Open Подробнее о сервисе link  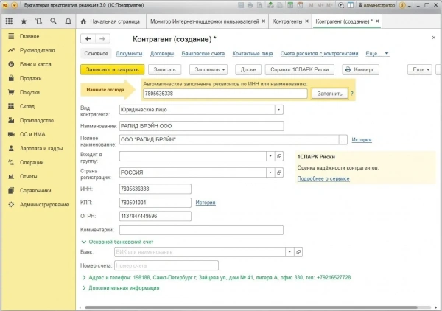[x=323, y=179]
